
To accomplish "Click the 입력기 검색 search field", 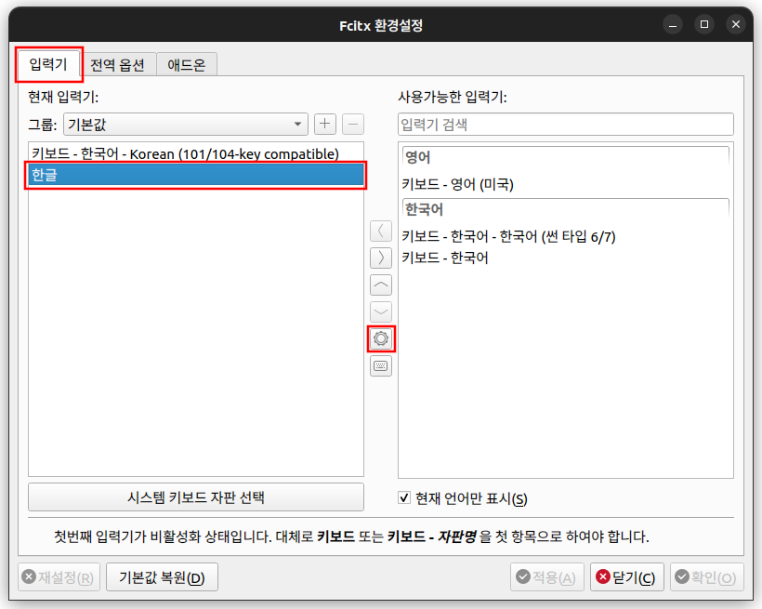I will click(x=565, y=124).
